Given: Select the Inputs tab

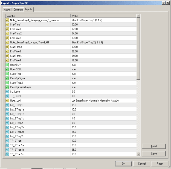Looking at the screenshot, I should click(x=29, y=9).
